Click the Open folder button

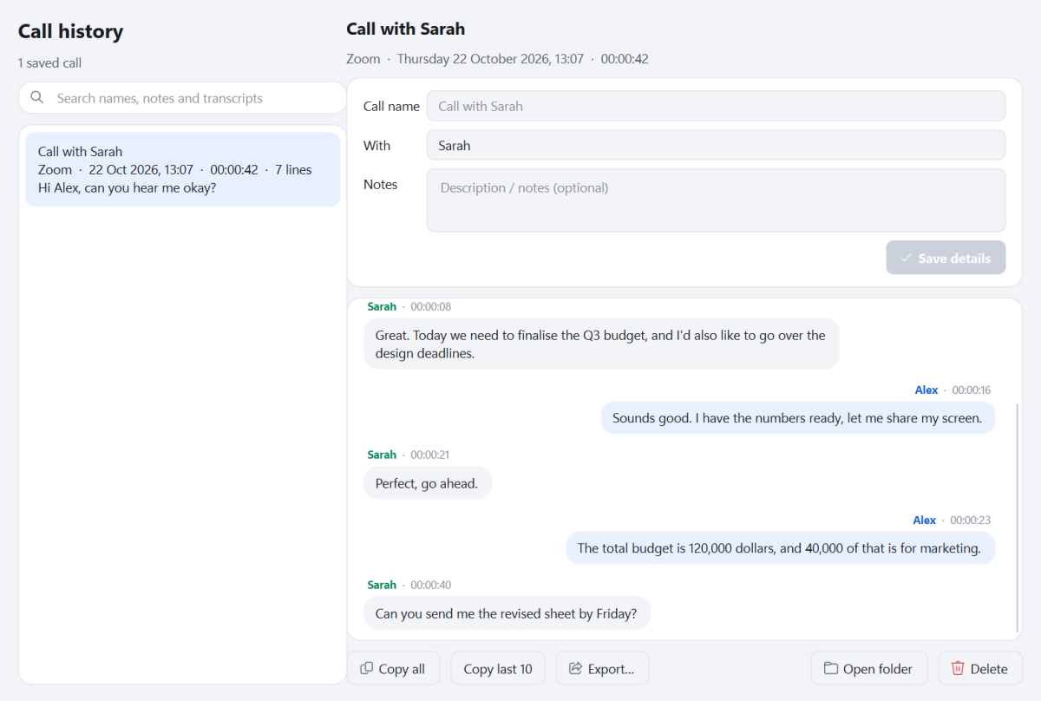(868, 669)
